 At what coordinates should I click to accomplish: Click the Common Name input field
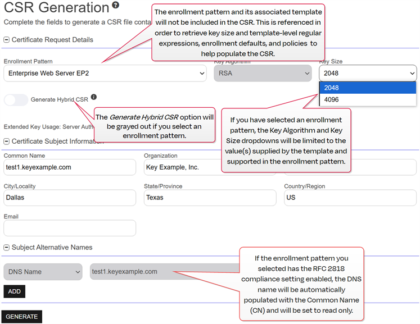70,167
